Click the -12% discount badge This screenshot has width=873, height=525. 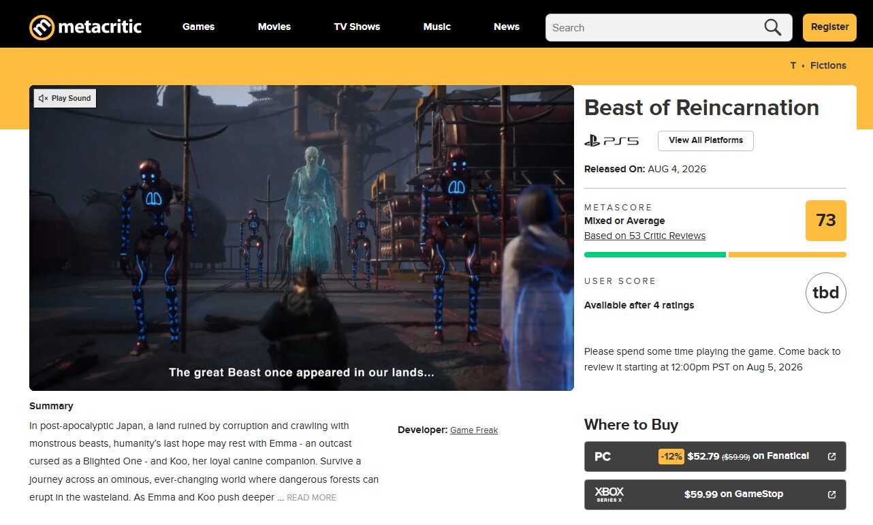tap(671, 456)
